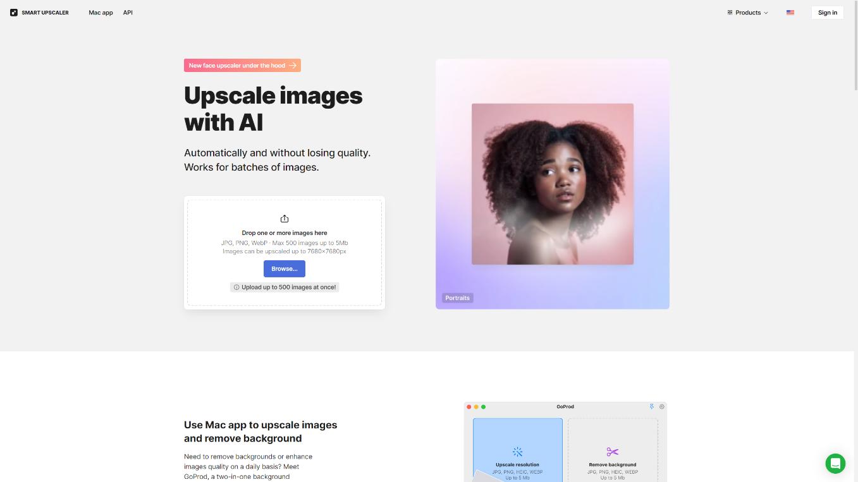The height and width of the screenshot is (482, 858).
Task: Click the gear icon in GoProd title bar
Action: pos(662,407)
